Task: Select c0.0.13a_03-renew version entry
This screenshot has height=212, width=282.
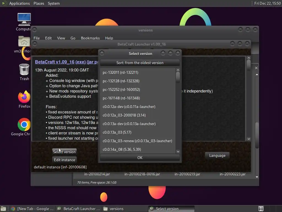Action: click(x=138, y=141)
